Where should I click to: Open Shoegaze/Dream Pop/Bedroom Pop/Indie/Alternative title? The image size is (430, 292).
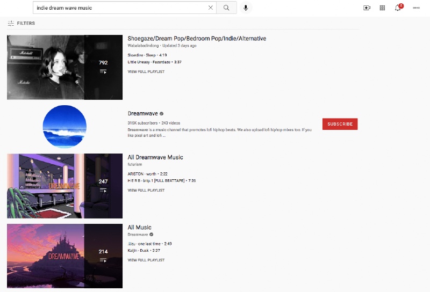tap(197, 38)
